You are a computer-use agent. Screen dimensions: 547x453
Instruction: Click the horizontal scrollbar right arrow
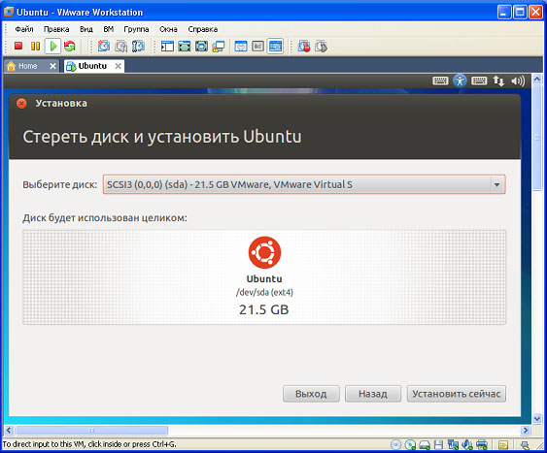point(525,431)
